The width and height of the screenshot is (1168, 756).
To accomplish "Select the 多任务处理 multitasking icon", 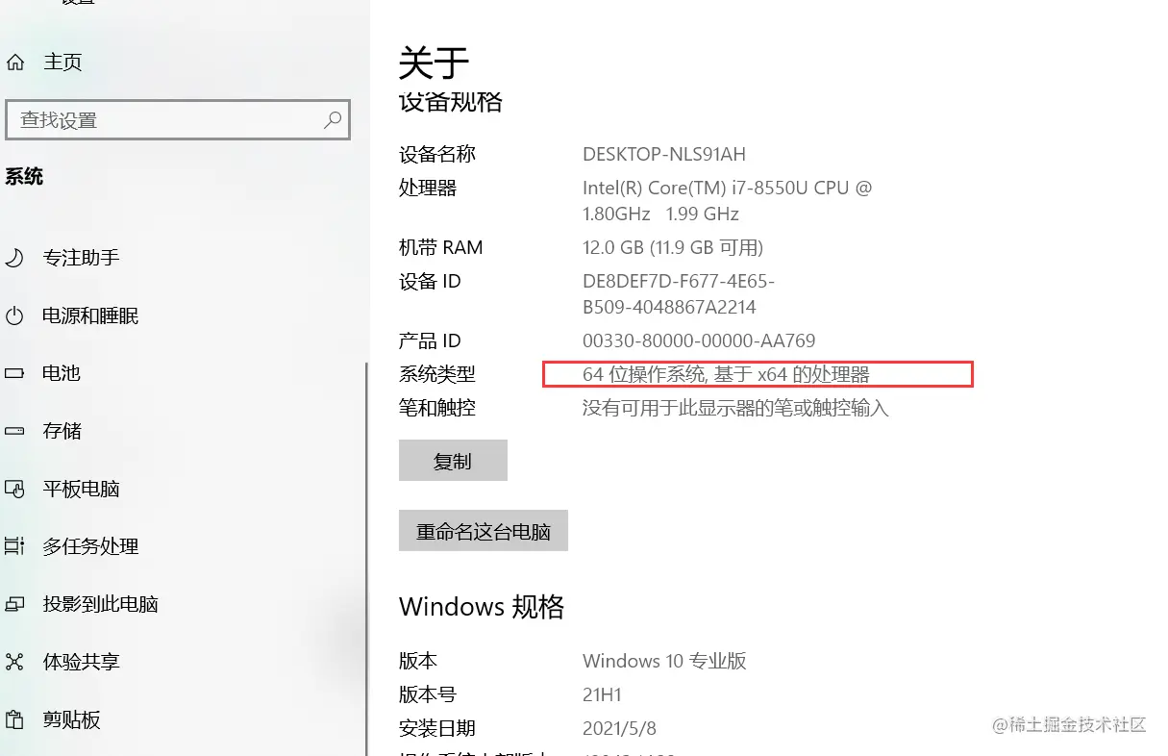I will pos(14,546).
